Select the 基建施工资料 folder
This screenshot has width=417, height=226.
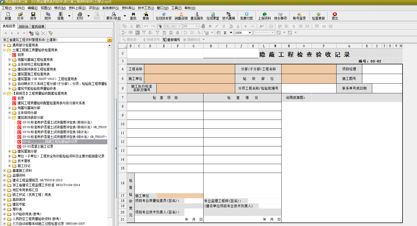pos(22,171)
